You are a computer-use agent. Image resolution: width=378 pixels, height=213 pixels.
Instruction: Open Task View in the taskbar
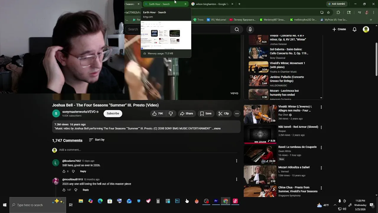(71, 205)
